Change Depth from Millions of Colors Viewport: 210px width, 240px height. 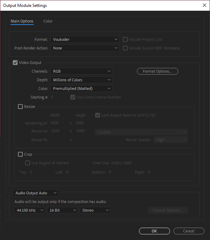[x=81, y=80]
